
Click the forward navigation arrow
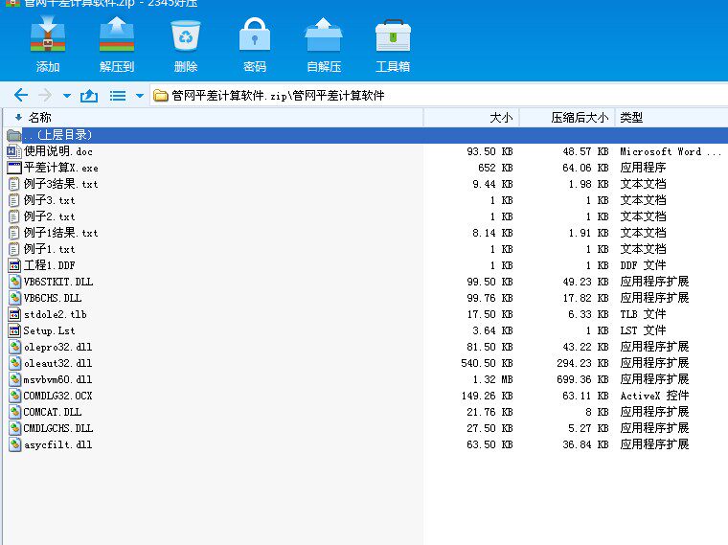click(45, 95)
